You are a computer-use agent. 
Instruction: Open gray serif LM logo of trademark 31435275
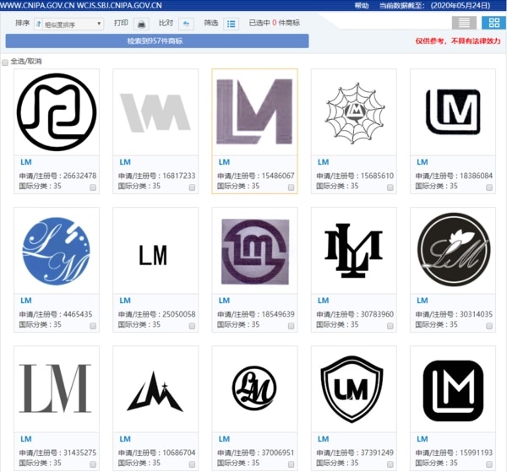pos(55,388)
